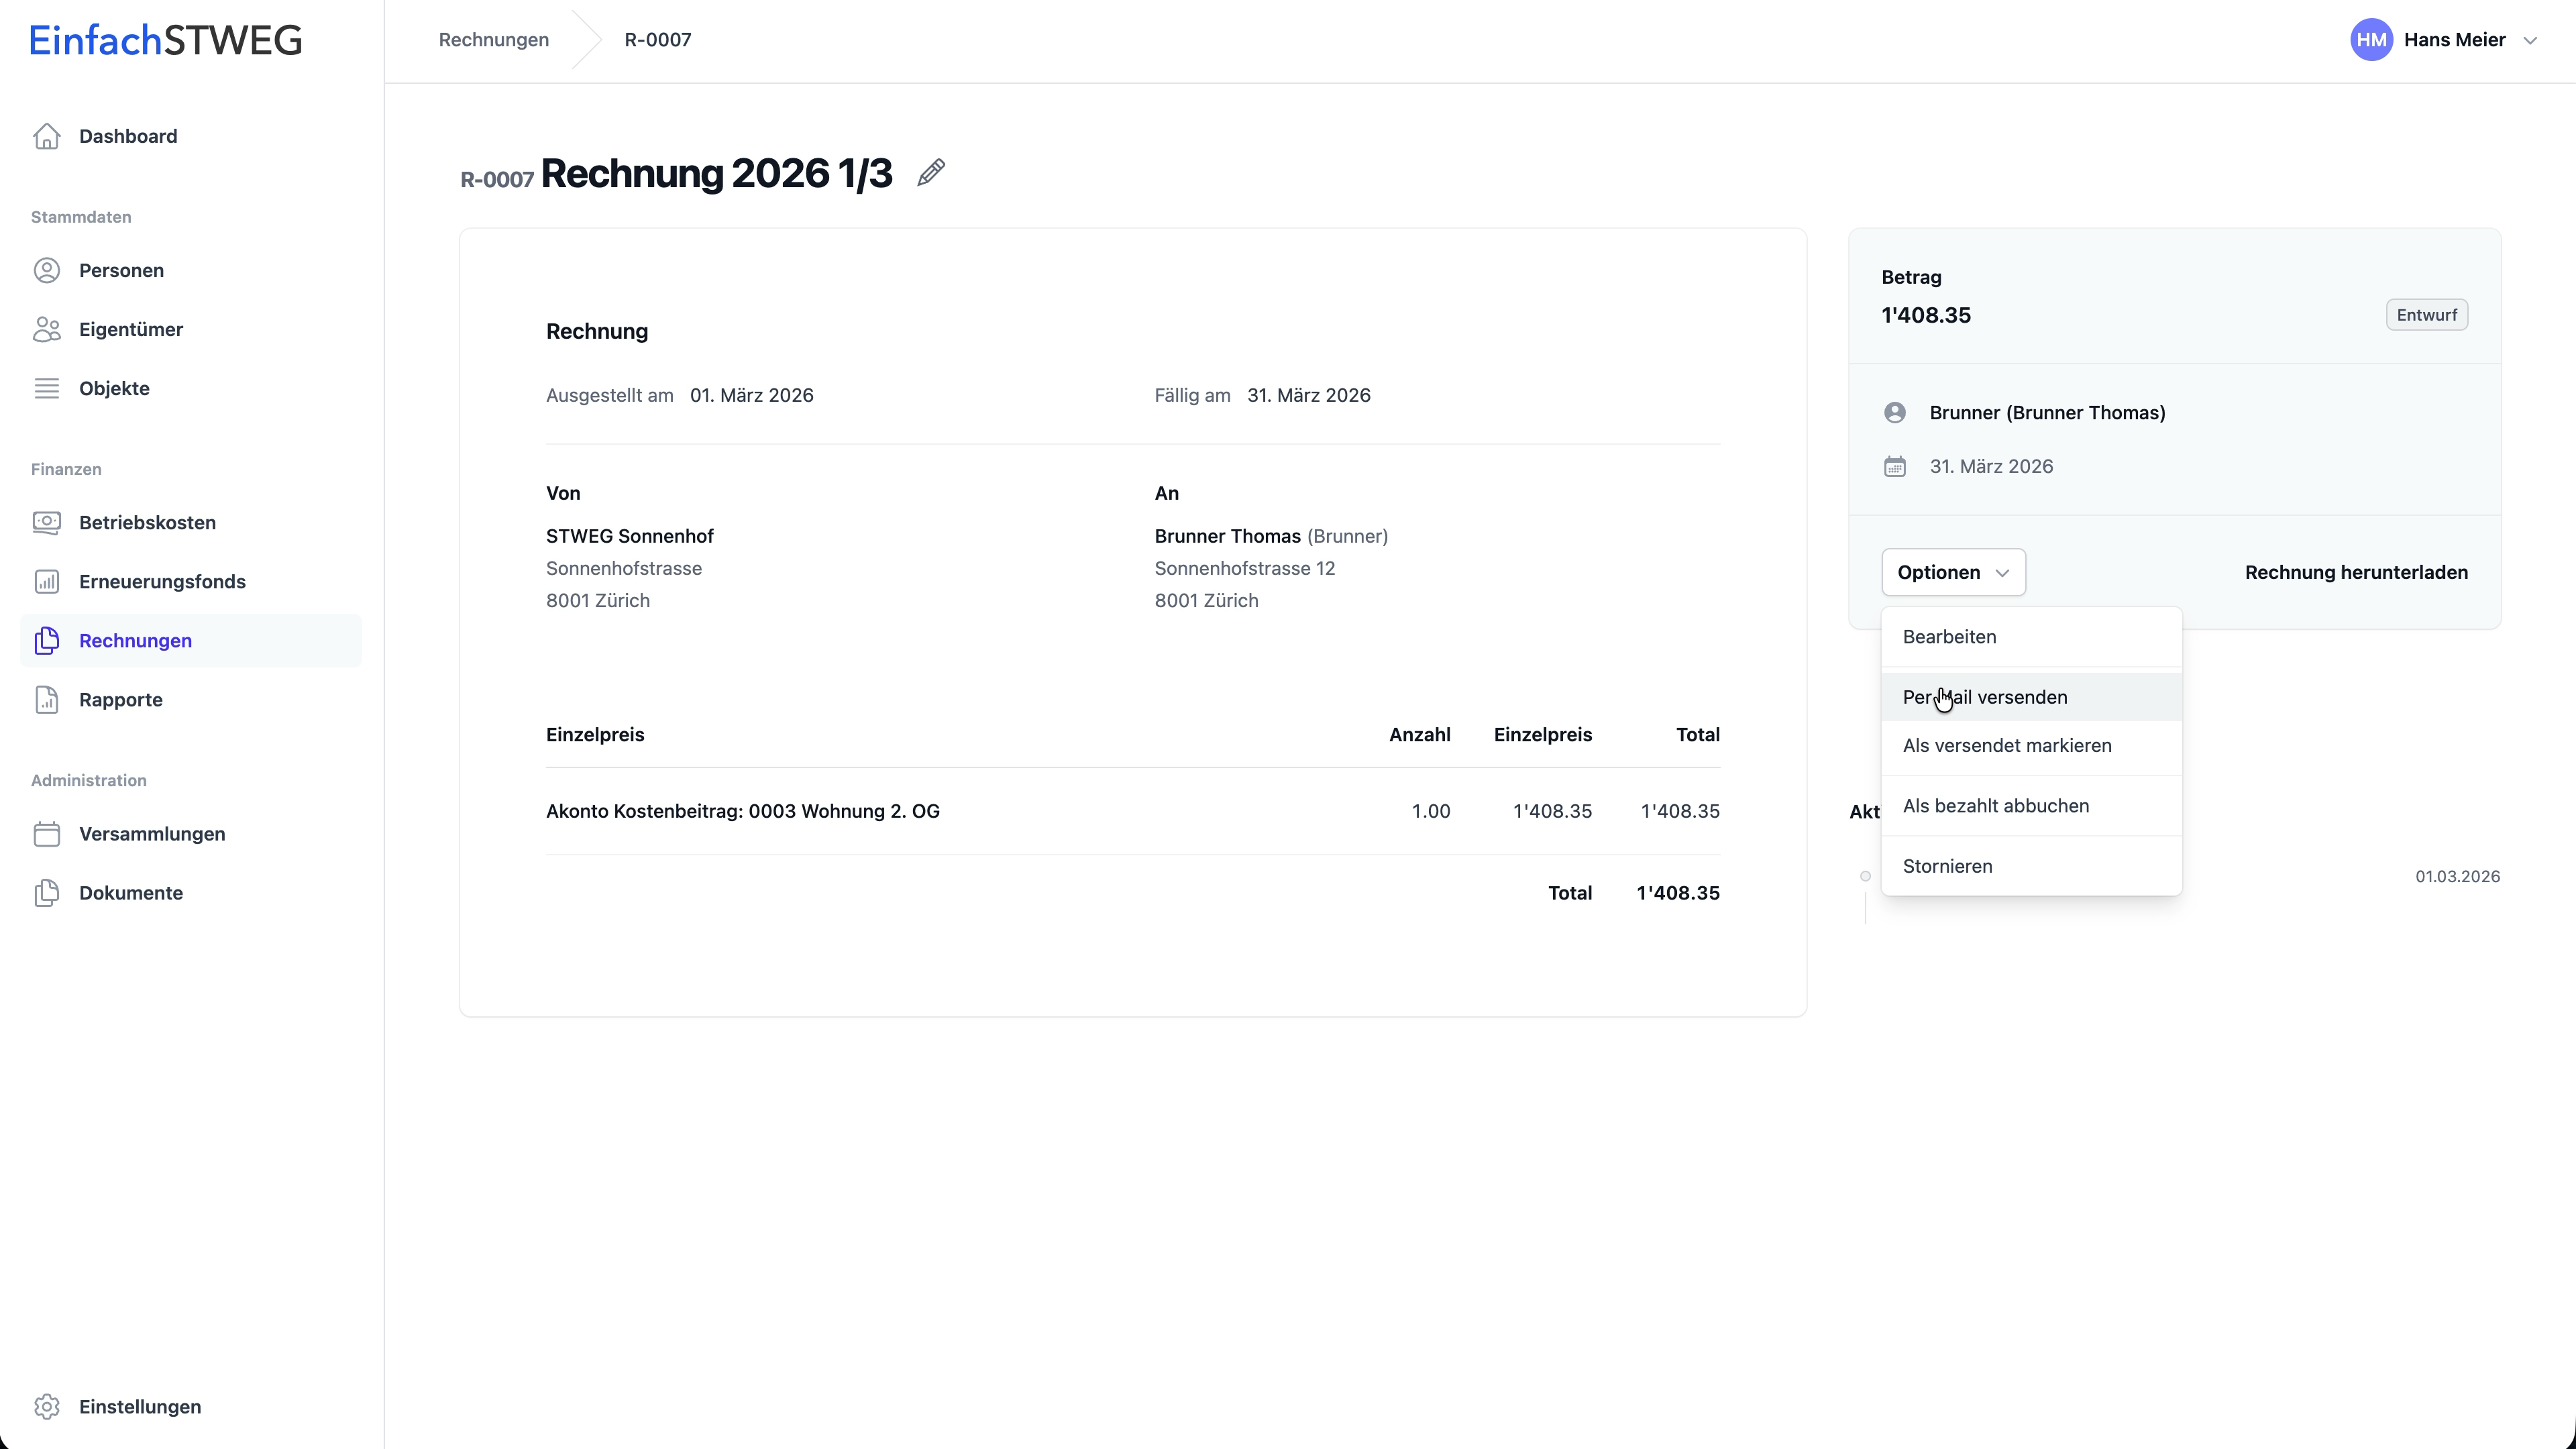Click the Objekte list icon in the sidebar
Screen dimensions: 2576x1449
click(47, 388)
